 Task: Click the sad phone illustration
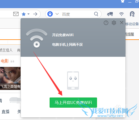73,80
